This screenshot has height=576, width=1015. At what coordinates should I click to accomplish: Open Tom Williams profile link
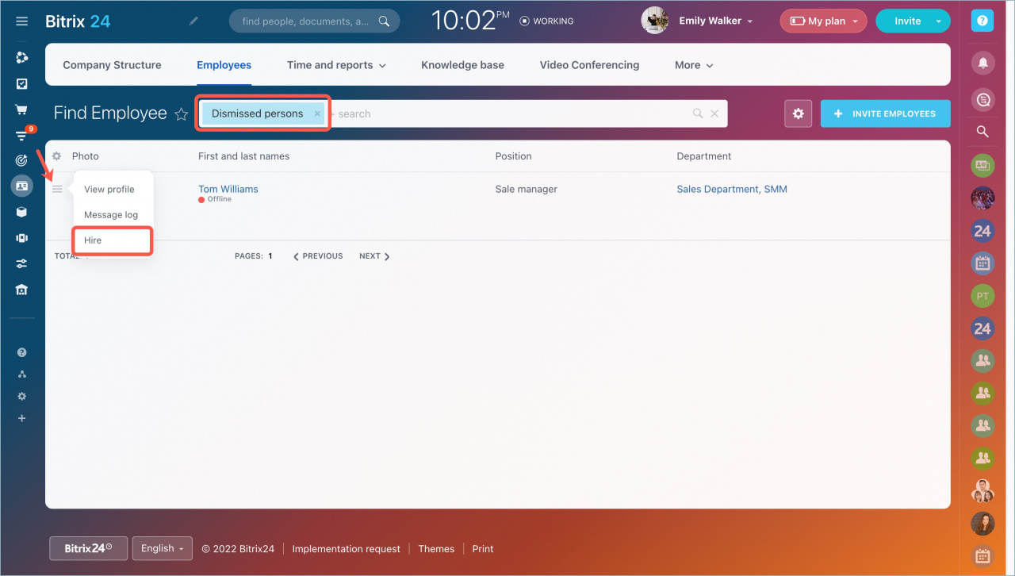click(228, 189)
